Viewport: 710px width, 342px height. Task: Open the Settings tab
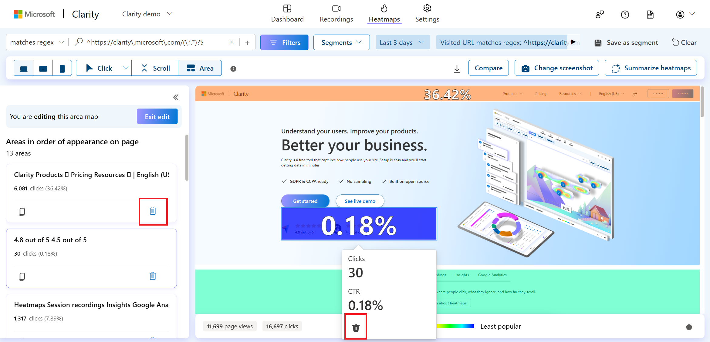pyautogui.click(x=427, y=14)
